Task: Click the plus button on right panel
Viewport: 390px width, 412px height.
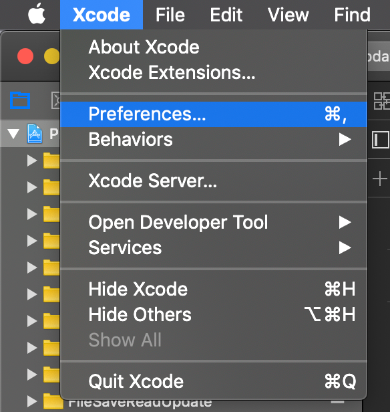Action: pos(380,179)
